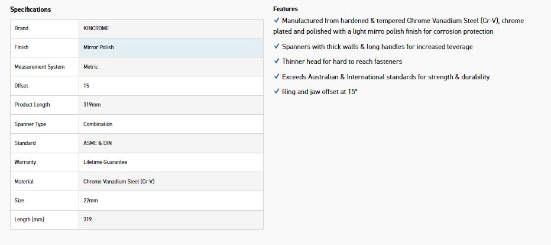Screen dimensions: 551x245
Task: Click the Product Length label
Action: pos(33,105)
